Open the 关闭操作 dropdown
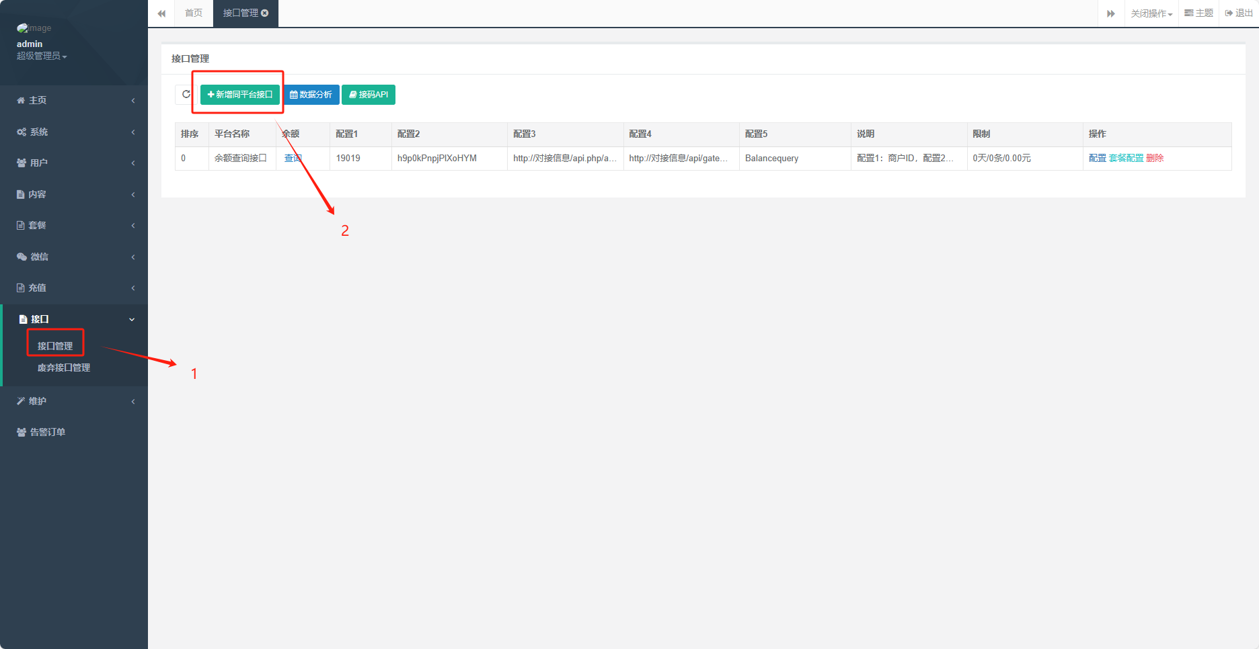The width and height of the screenshot is (1259, 649). tap(1151, 13)
